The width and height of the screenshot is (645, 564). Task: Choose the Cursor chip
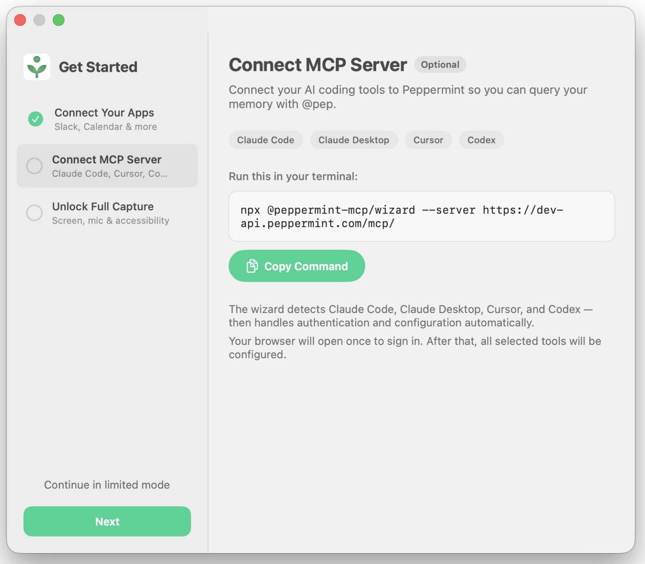click(429, 140)
